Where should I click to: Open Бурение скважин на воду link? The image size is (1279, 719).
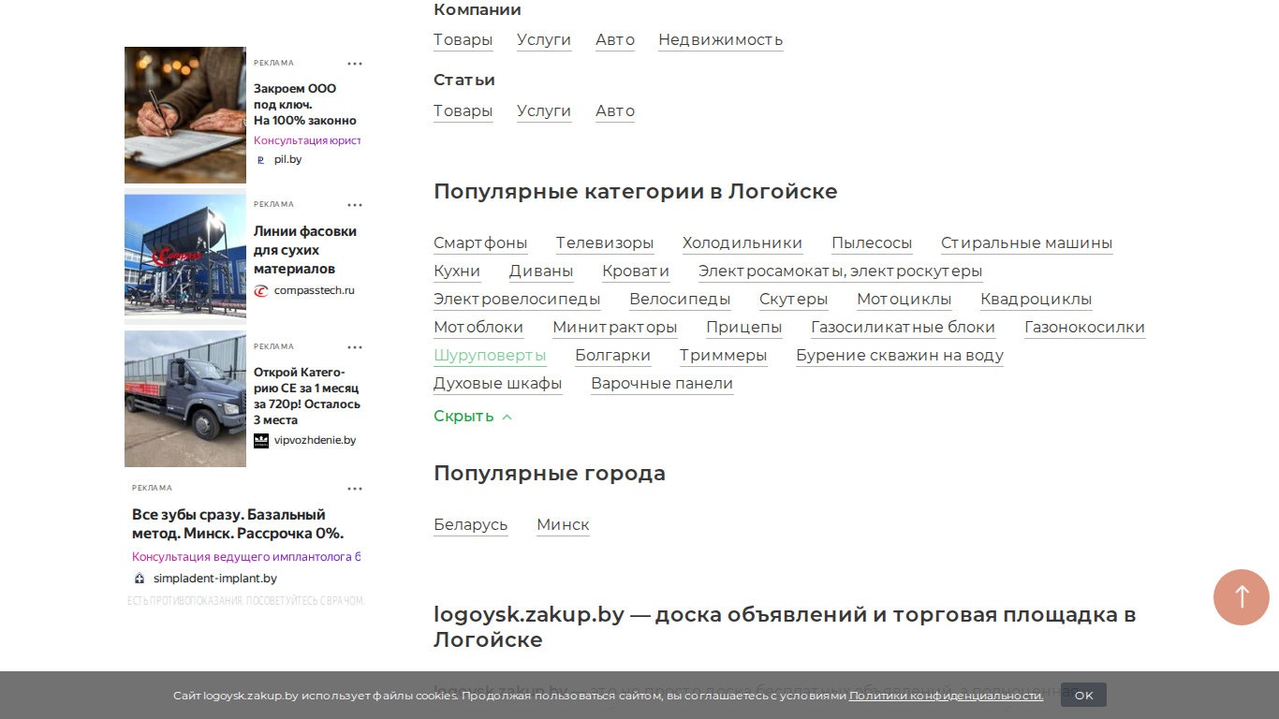click(900, 356)
